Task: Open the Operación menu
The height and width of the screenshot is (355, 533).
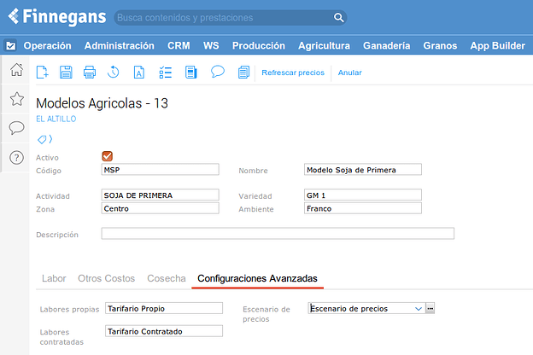Action: click(47, 45)
